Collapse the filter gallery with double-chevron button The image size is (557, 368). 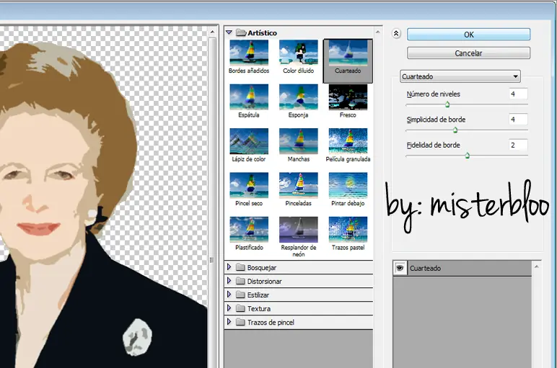tap(396, 34)
